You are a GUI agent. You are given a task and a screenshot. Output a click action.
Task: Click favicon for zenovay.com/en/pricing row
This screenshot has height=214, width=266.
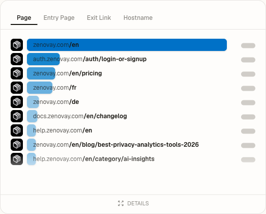[17, 73]
